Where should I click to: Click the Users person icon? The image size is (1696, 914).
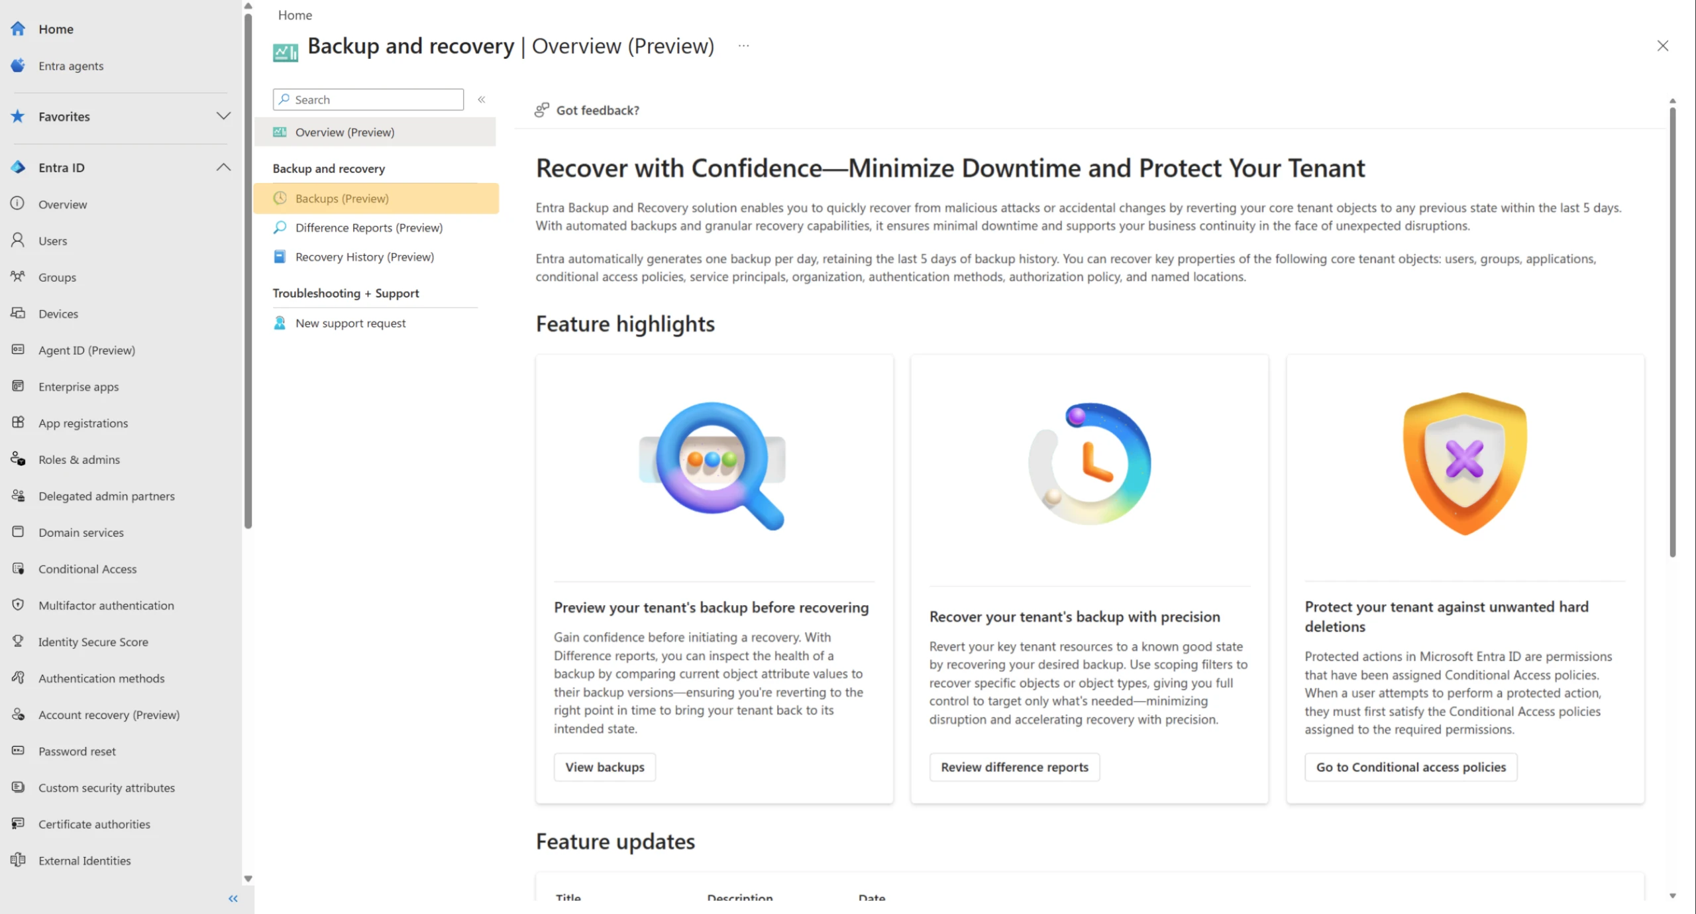point(18,240)
